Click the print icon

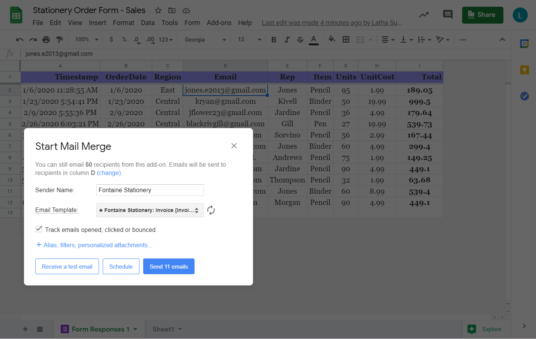click(46, 40)
